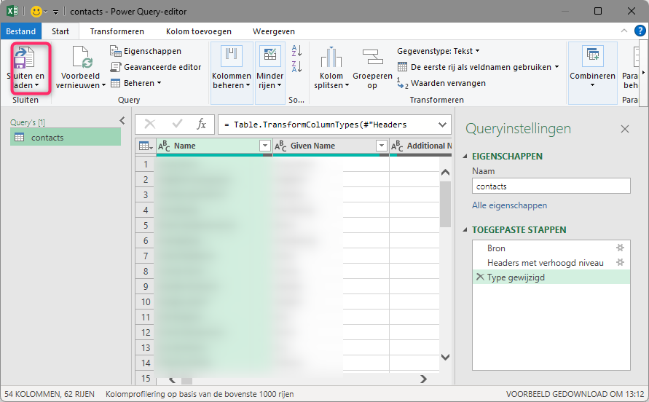
Task: Open Headers met verhoogd niveau gear
Action: tap(620, 262)
